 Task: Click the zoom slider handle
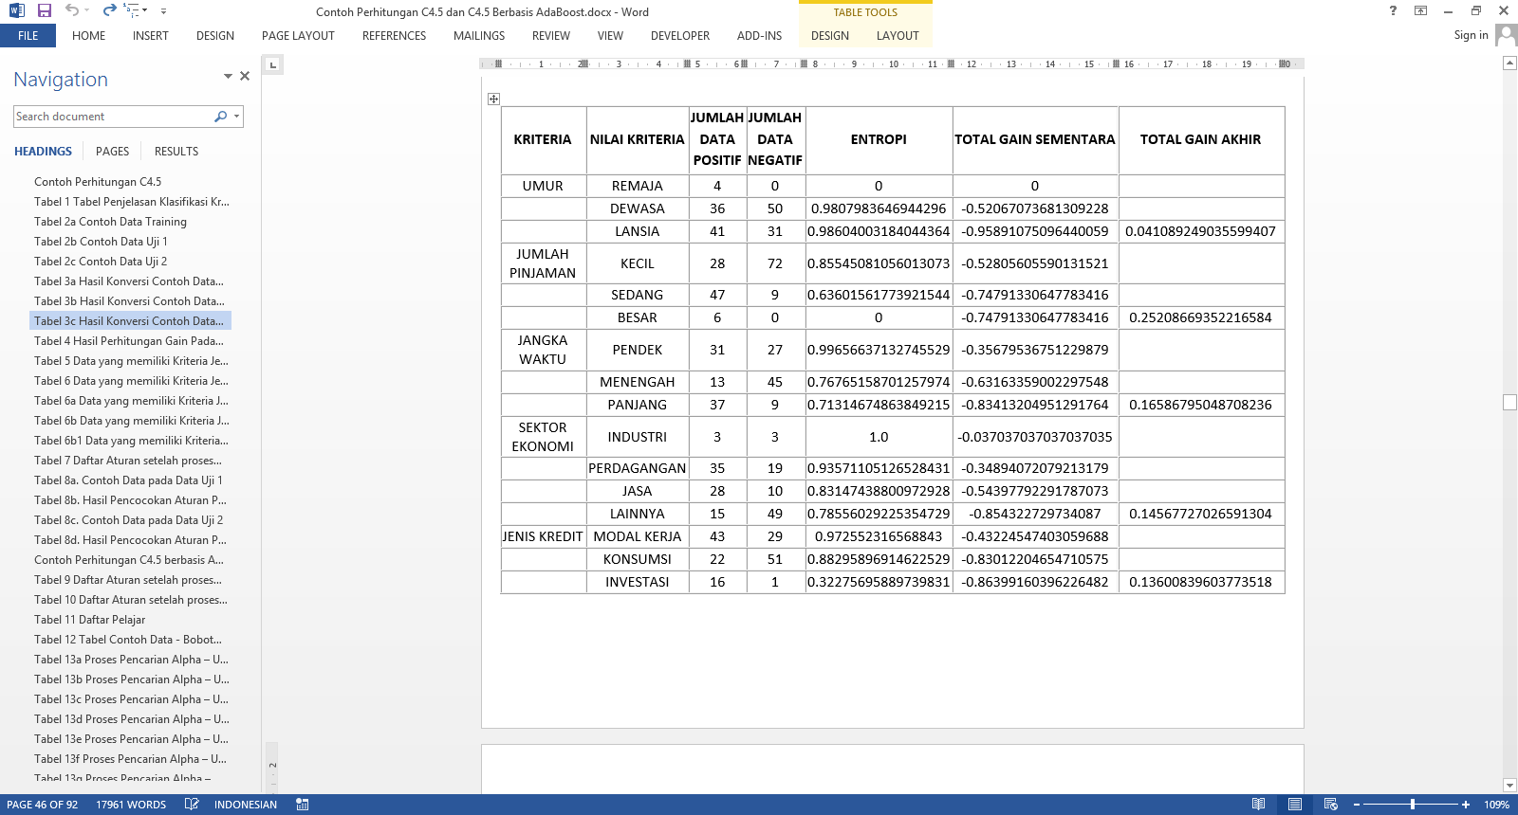(x=1413, y=805)
